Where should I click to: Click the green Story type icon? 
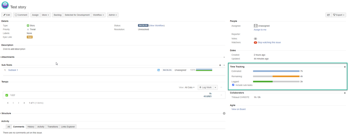click(28, 25)
